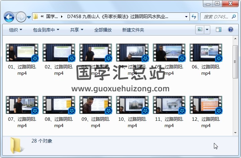Click the scrollbar down arrow
This screenshot has height=158, width=241.
[235, 133]
